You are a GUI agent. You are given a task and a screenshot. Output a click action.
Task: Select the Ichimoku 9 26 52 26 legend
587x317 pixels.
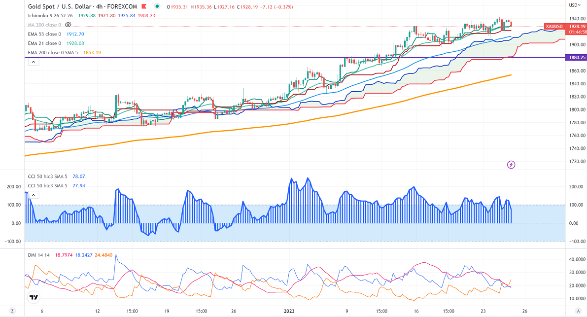click(50, 15)
